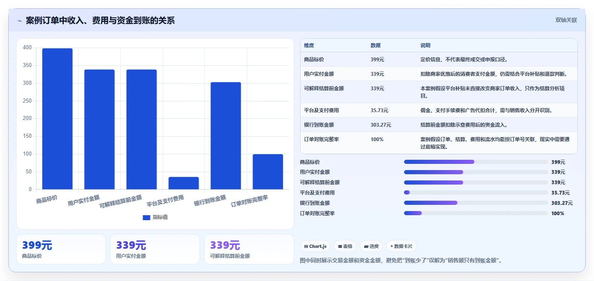Click the 数据 column header

(375, 46)
